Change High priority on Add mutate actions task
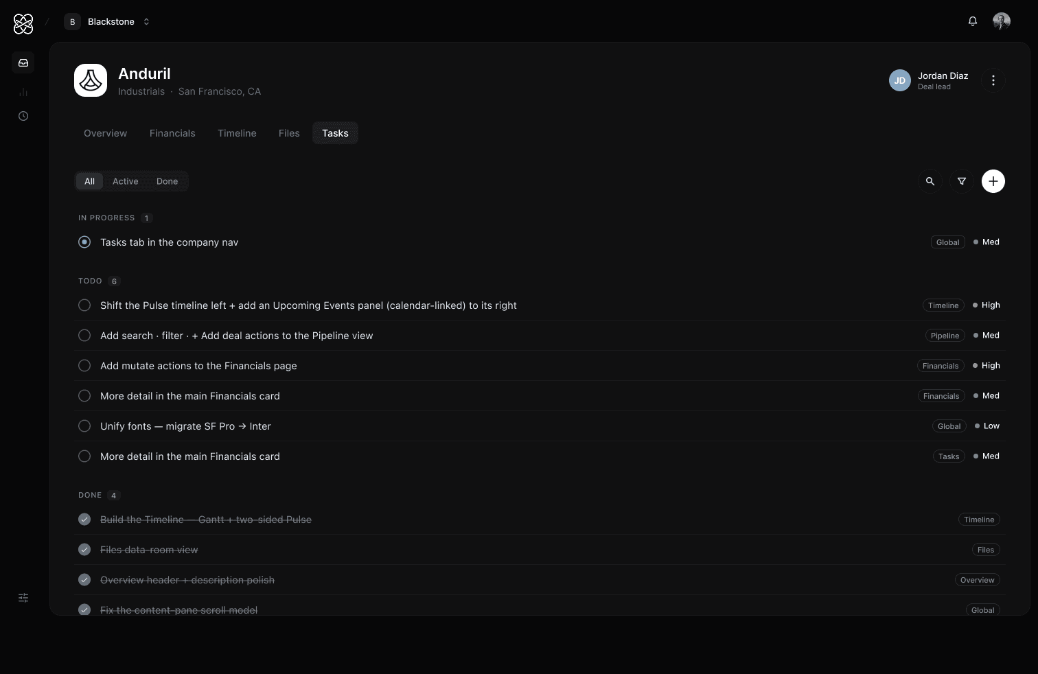The height and width of the screenshot is (674, 1038). click(987, 366)
